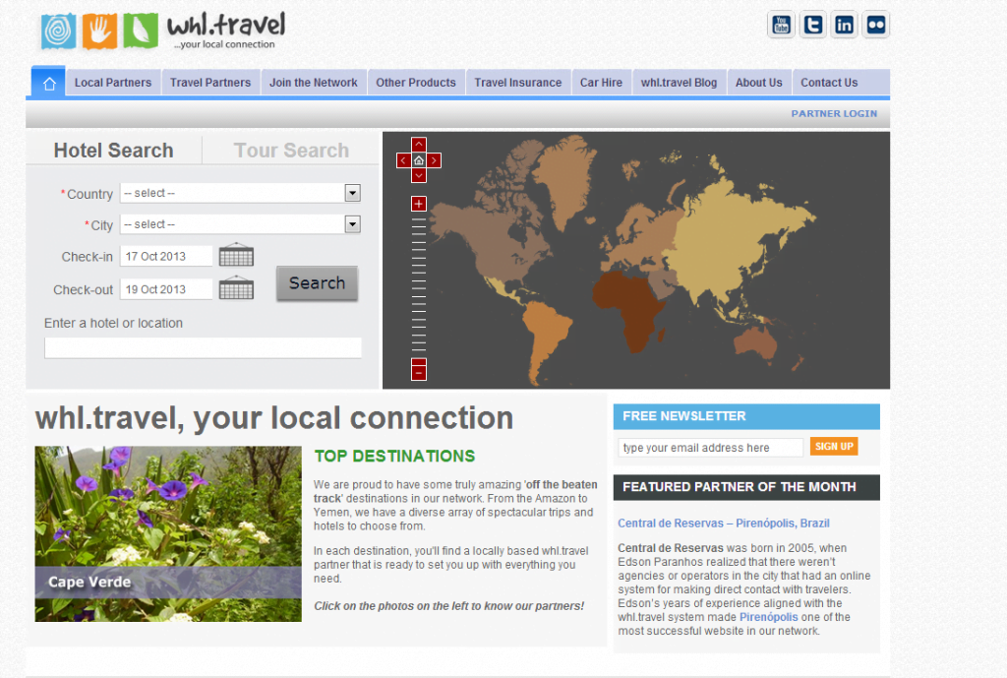
Task: Select Join the Network menu item
Action: 314,83
